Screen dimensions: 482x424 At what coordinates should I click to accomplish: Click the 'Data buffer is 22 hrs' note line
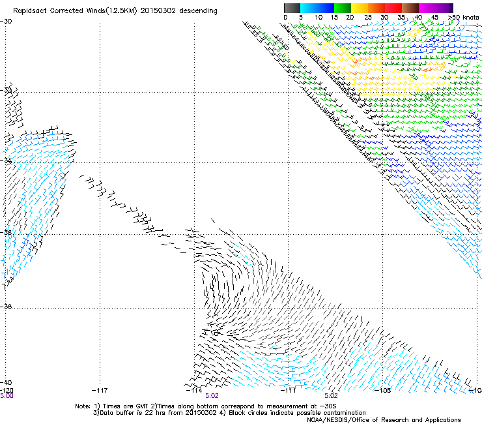229,413
